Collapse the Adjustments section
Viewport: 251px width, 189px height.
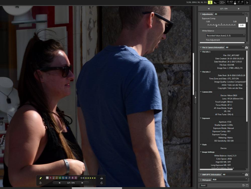click(201, 14)
